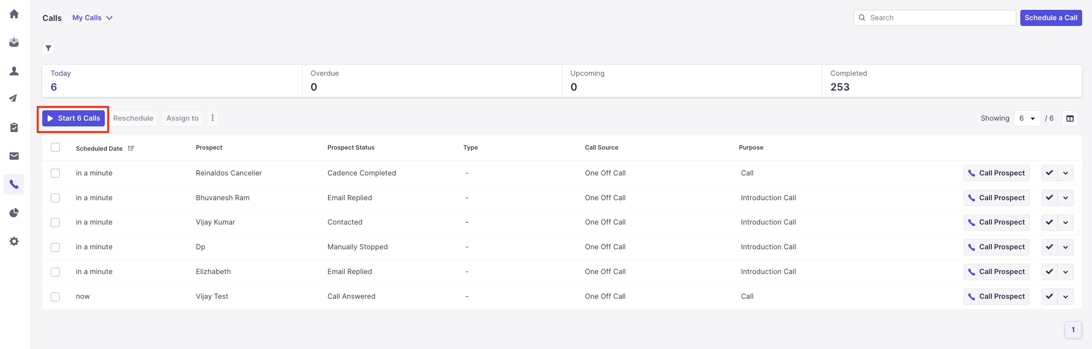Expand the action dropdown arrow for Elizhabeth

point(1065,272)
